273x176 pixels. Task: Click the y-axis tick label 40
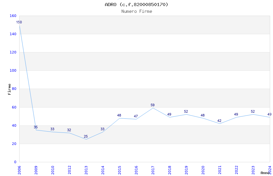[x=14, y=125]
